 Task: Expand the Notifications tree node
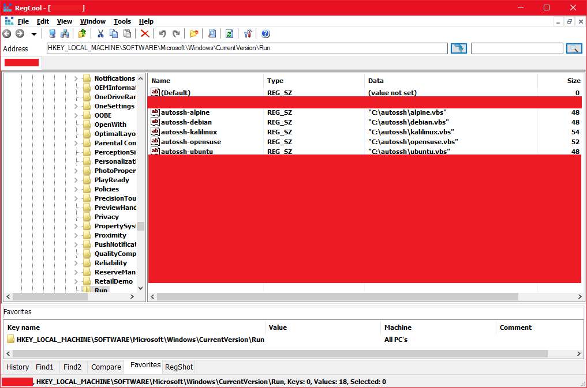[x=76, y=78]
